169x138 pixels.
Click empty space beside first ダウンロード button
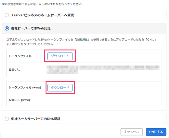[x=119, y=56]
